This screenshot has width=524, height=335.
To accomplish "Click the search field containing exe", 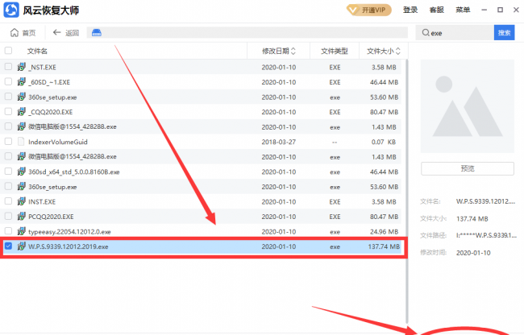I will (455, 33).
